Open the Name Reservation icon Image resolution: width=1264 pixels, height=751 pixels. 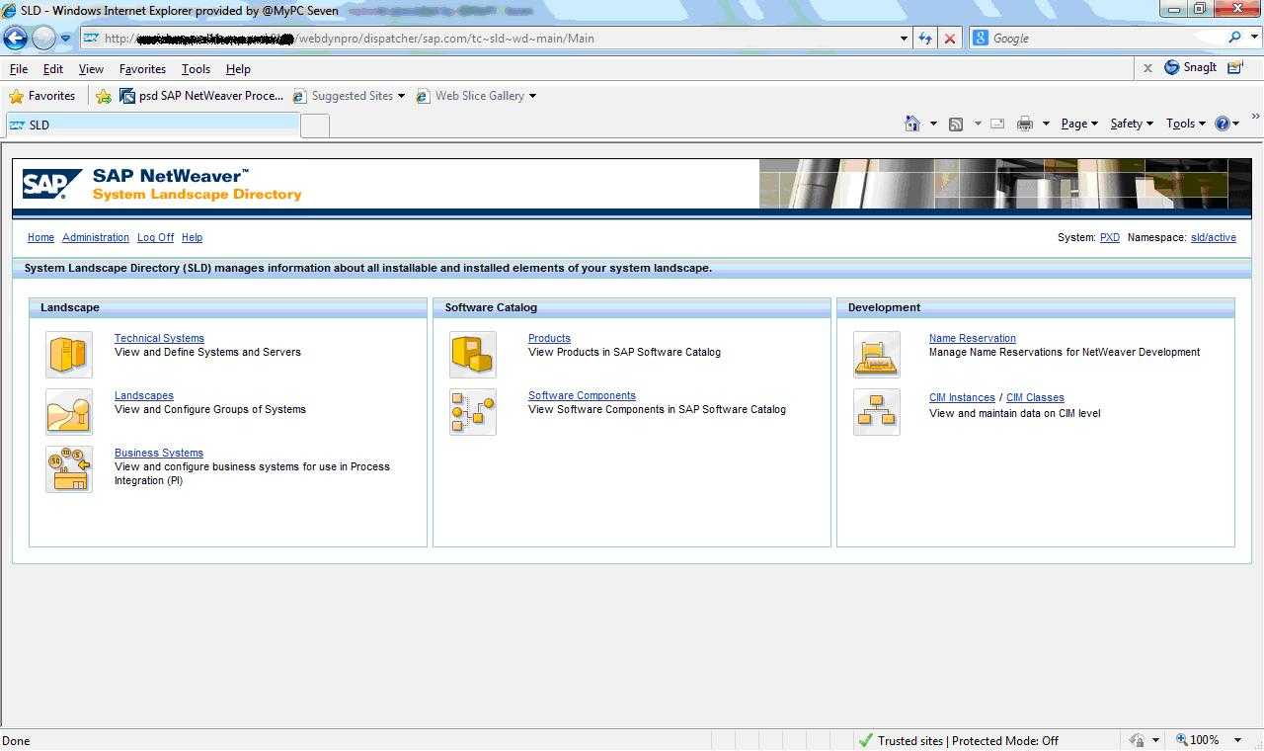click(x=876, y=355)
